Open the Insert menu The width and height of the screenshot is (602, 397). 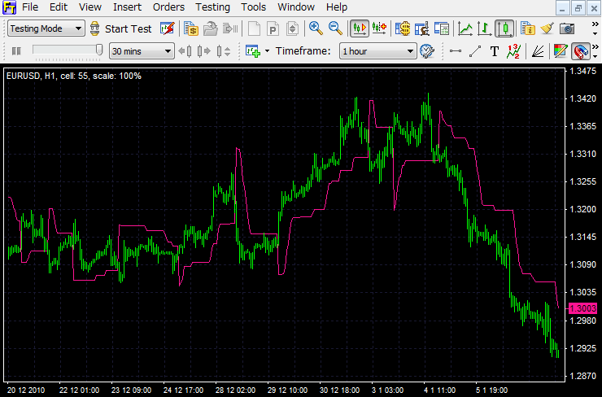click(127, 7)
